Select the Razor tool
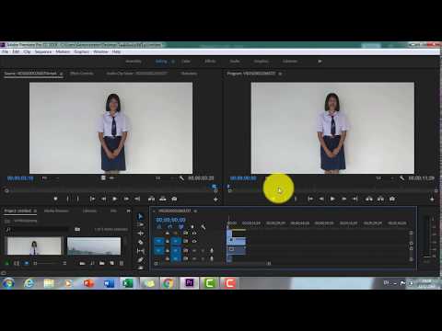The width and height of the screenshot is (442, 331). click(x=140, y=242)
